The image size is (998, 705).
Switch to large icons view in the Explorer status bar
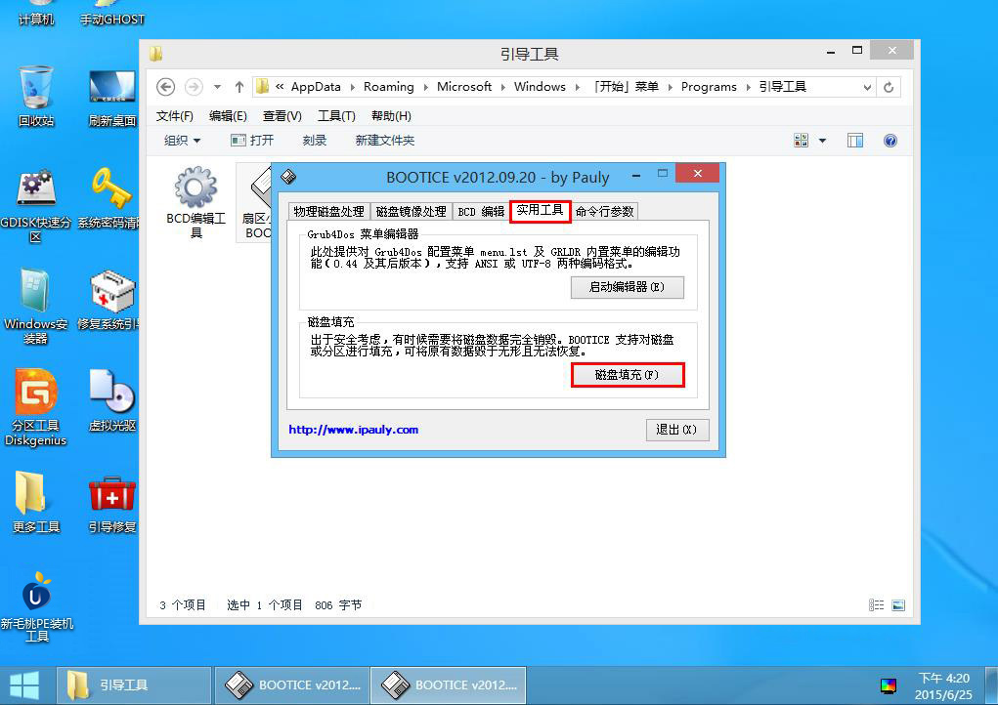click(898, 605)
